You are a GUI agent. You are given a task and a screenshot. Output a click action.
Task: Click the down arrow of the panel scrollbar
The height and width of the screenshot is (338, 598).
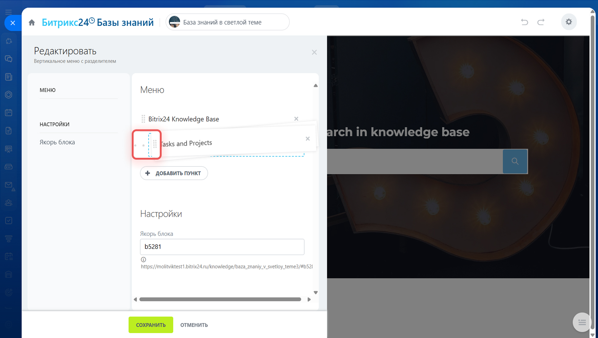tap(316, 293)
